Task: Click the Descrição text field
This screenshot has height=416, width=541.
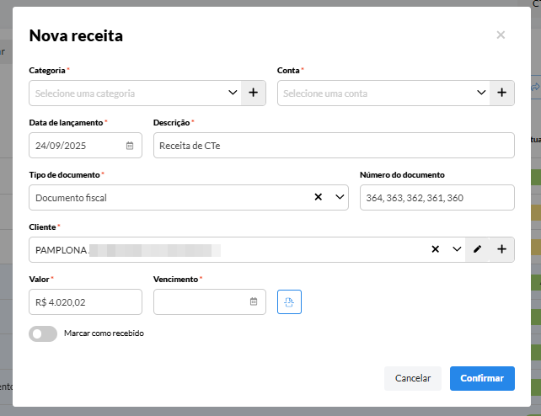Action: coord(333,145)
